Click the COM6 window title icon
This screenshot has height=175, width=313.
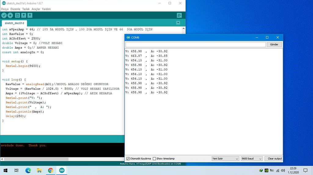click(128, 37)
